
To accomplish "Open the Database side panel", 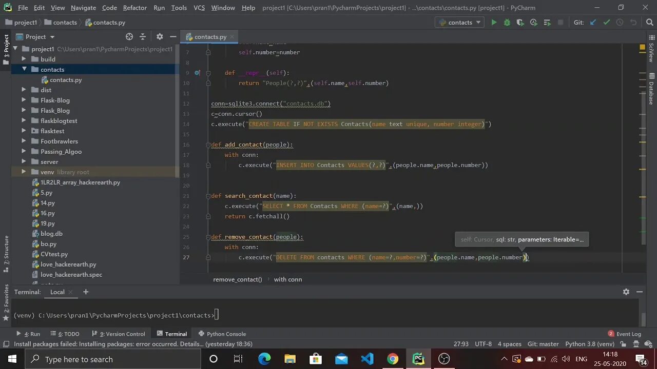I will 651,89.
